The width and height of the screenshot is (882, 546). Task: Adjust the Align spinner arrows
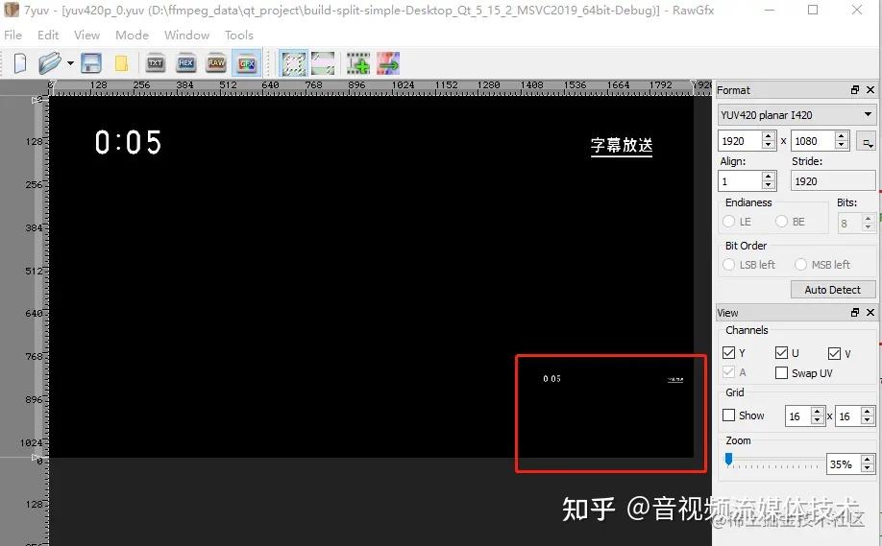pos(769,181)
